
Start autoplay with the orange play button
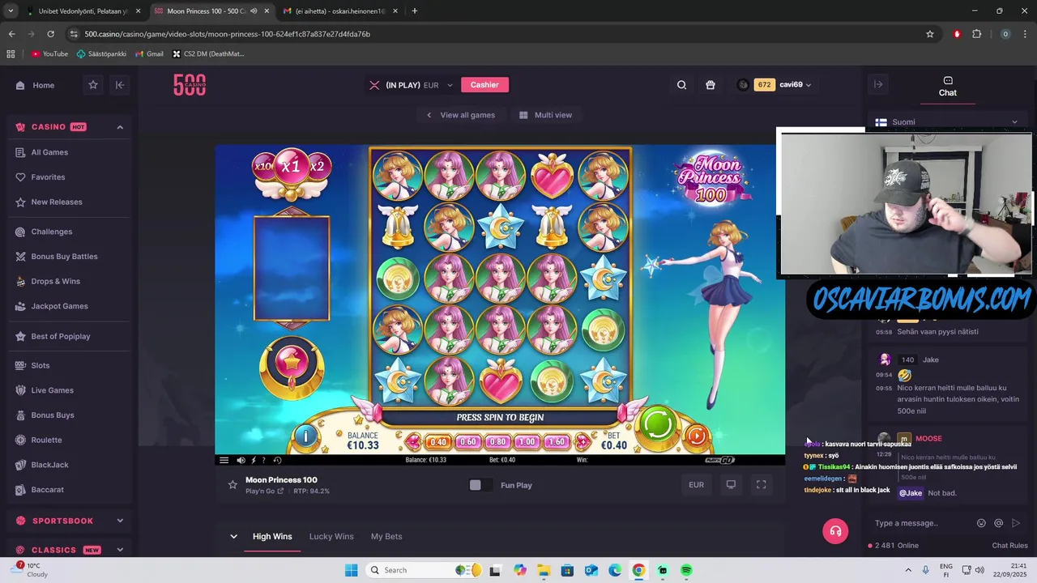click(697, 436)
